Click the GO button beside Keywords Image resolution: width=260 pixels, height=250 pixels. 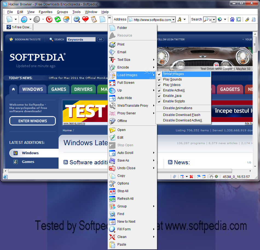click(x=100, y=39)
